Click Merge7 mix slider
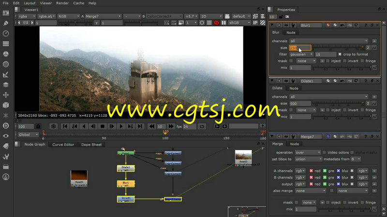387x217 pixels. point(344,209)
